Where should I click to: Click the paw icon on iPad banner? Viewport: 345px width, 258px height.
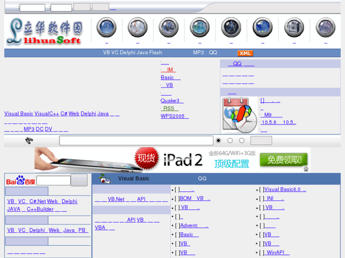(x=306, y=169)
